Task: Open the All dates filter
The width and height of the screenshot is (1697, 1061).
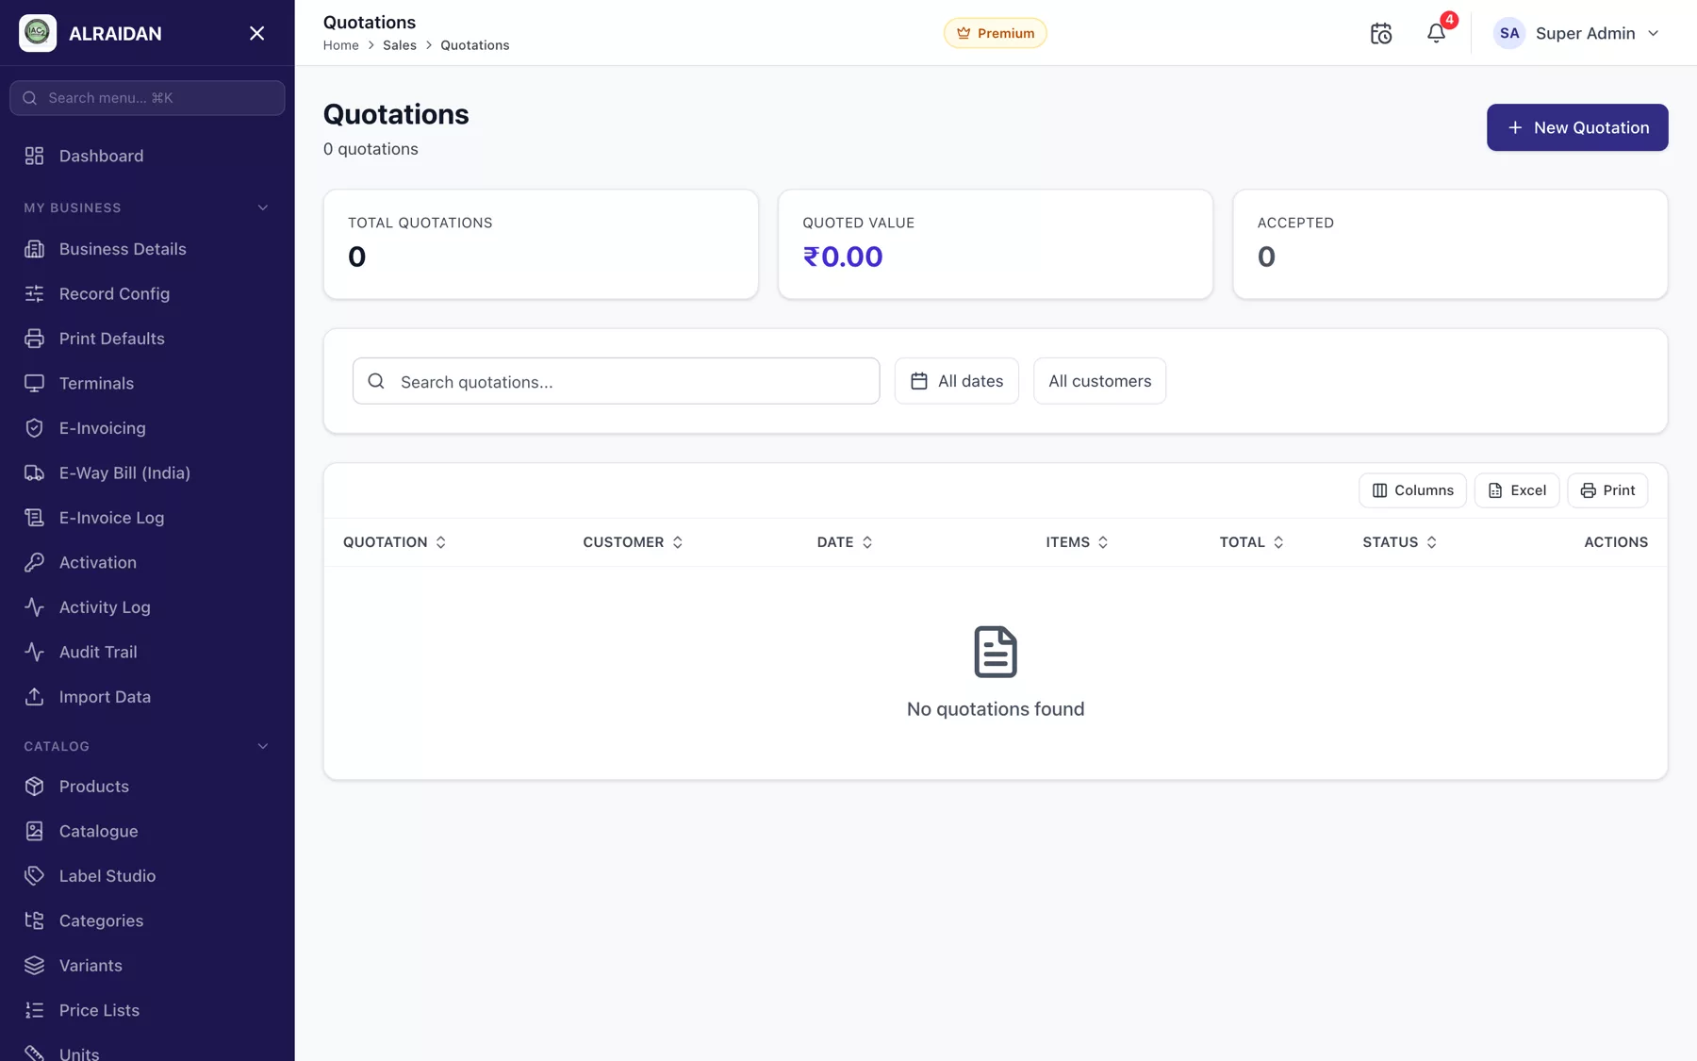Action: 956,381
